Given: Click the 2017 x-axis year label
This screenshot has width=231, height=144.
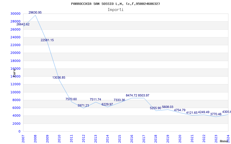Looking at the screenshot, I should 144,139.
